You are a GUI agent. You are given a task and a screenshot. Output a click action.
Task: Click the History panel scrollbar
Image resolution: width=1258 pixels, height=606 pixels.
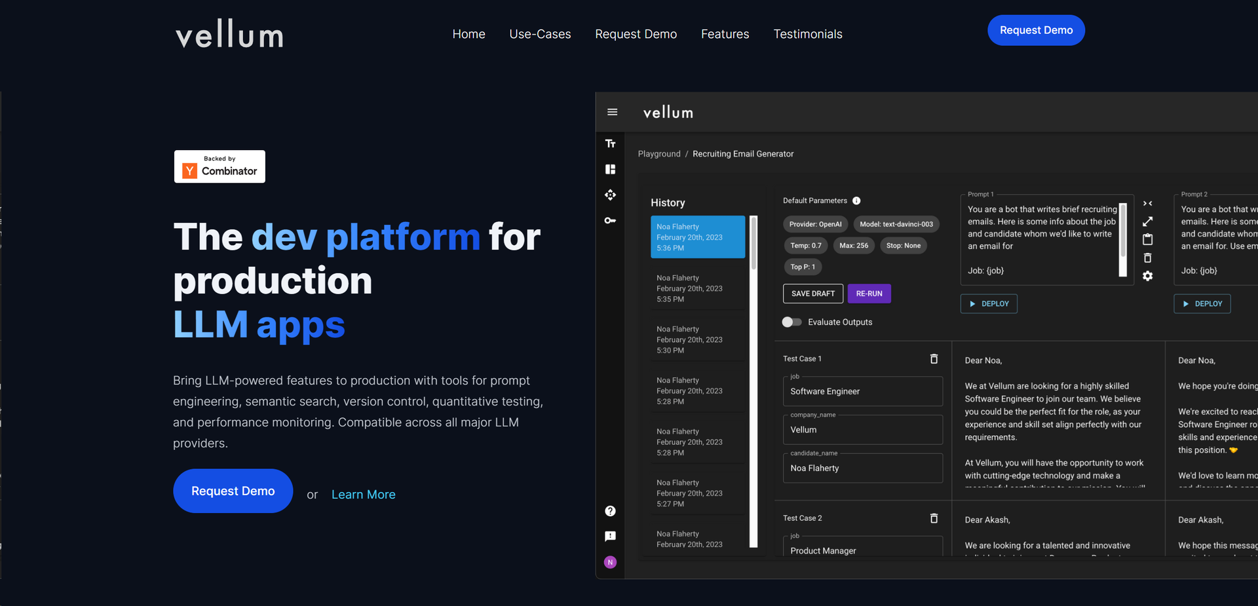[x=753, y=381]
